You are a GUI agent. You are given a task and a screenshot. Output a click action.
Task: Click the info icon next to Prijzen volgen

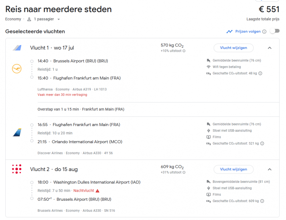click(x=264, y=31)
